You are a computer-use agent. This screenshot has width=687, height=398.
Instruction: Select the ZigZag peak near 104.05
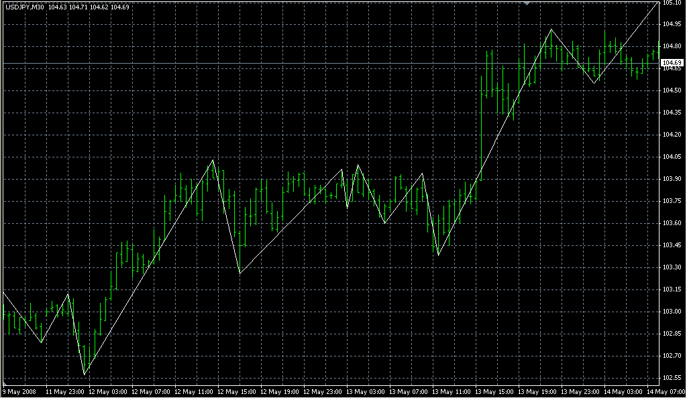click(213, 160)
